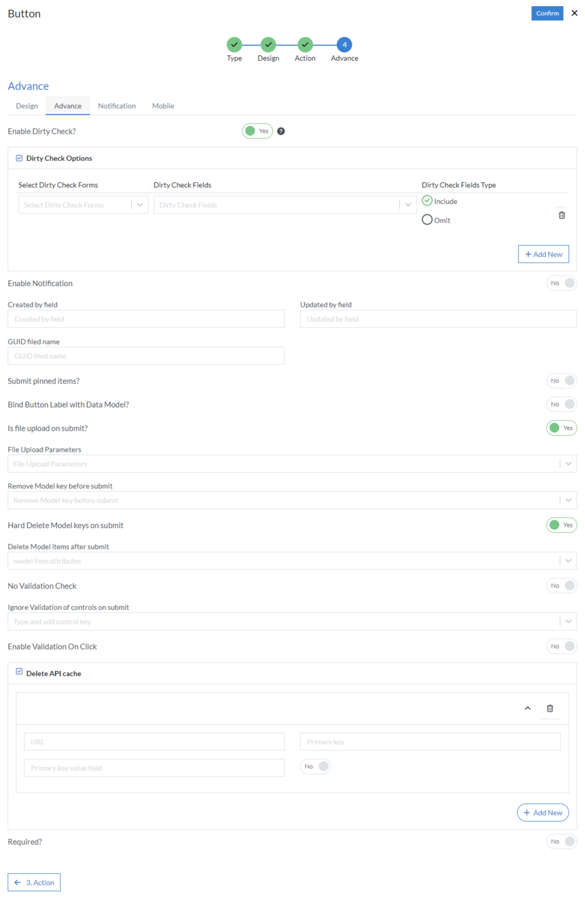Viewport: 585px width, 898px height.
Task: Collapse the API cache entry
Action: pos(527,708)
